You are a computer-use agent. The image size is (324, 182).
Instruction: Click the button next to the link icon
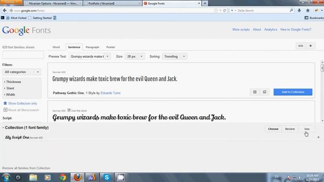pyautogui.click(x=310, y=46)
